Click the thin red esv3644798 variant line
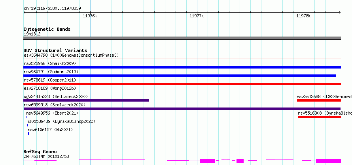This screenshot has height=165, width=352. coord(182,59)
